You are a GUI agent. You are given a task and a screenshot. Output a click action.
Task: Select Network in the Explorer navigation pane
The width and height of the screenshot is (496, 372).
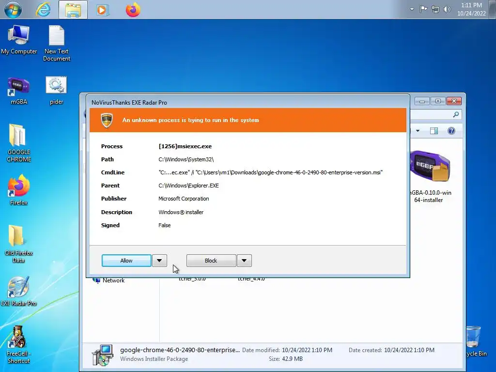109,280
